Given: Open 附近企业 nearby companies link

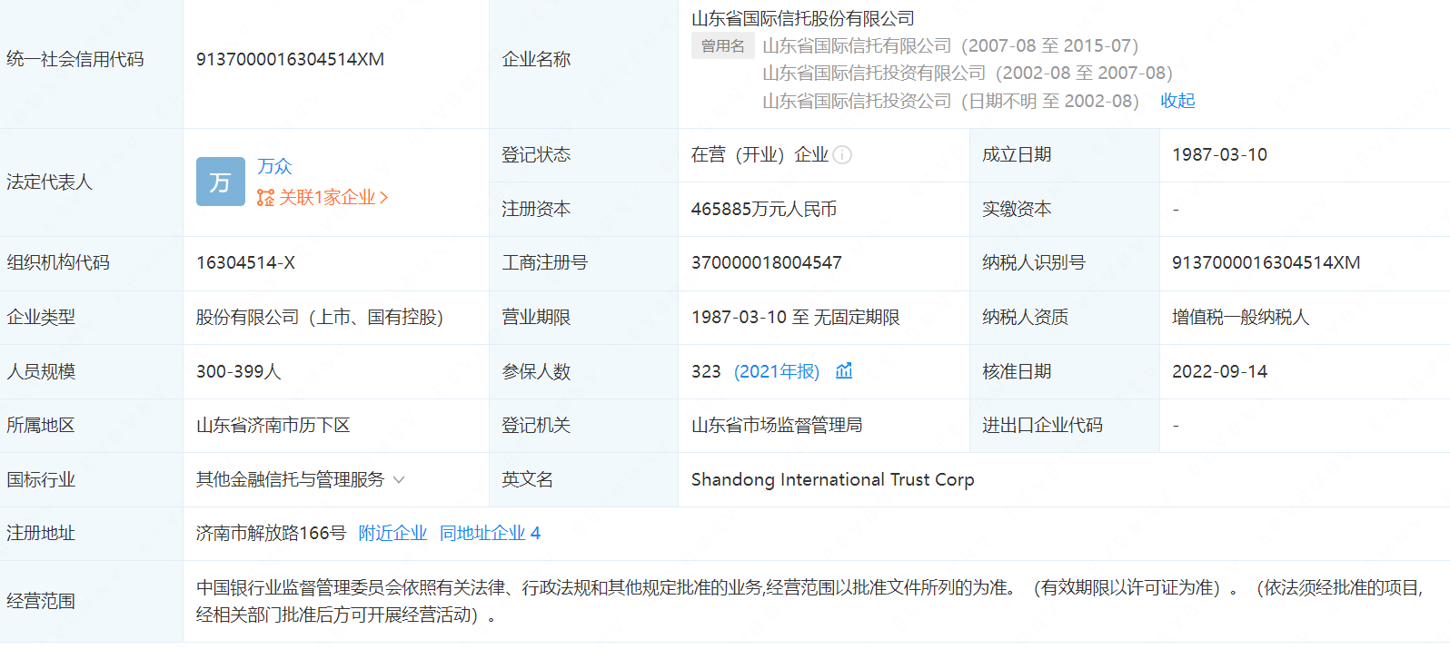Looking at the screenshot, I should click(392, 533).
